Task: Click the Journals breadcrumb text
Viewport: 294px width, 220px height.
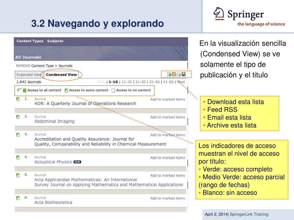Action: pyautogui.click(x=65, y=66)
